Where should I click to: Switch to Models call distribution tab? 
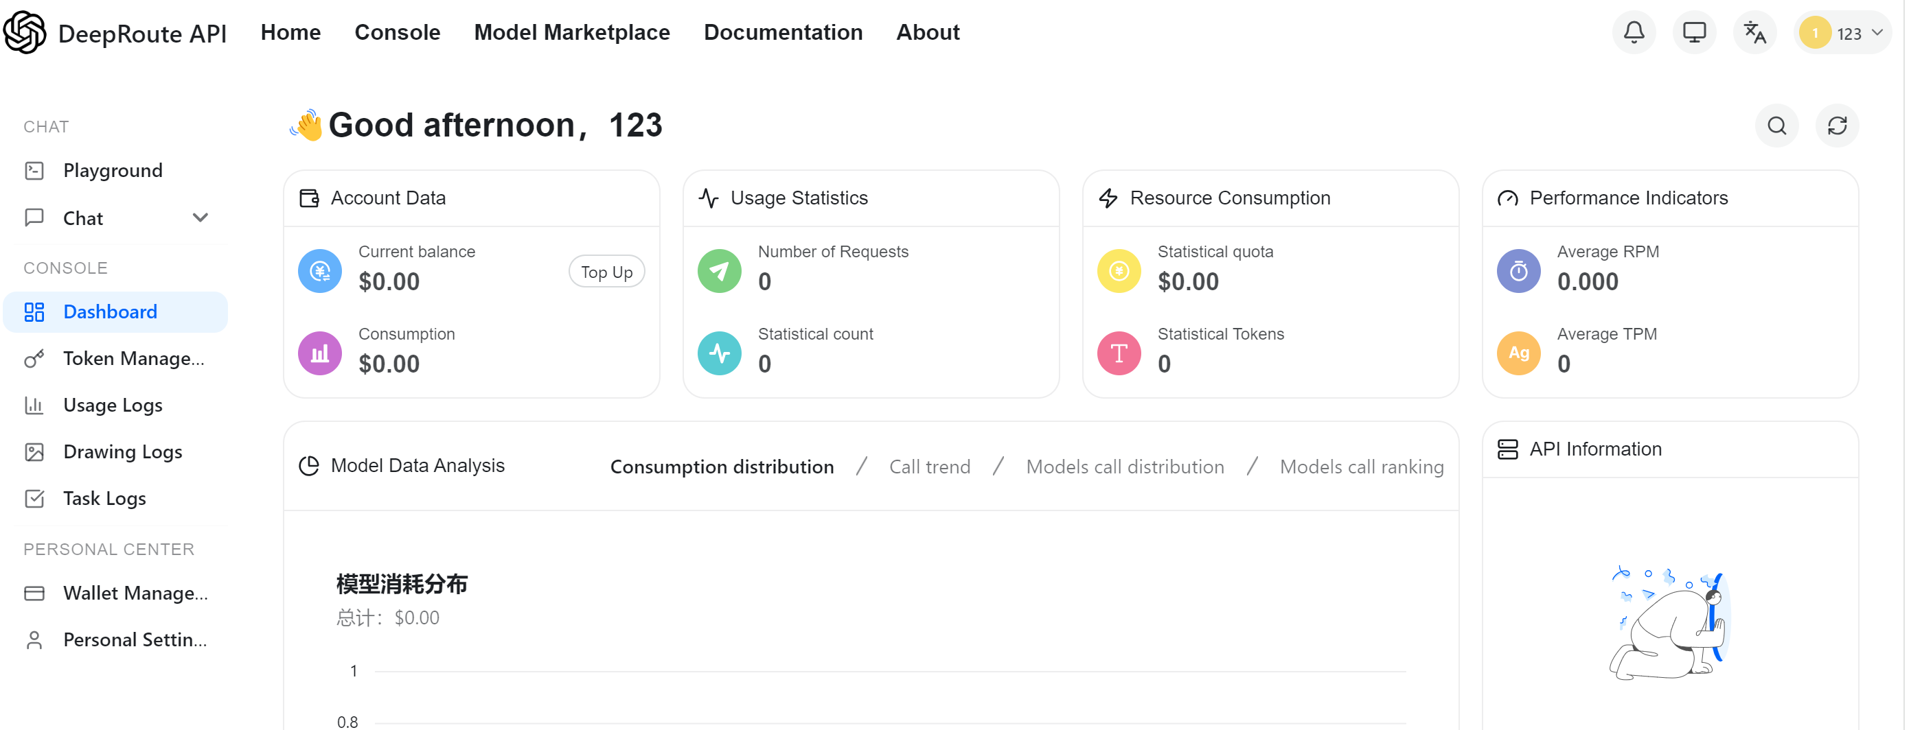coord(1125,467)
